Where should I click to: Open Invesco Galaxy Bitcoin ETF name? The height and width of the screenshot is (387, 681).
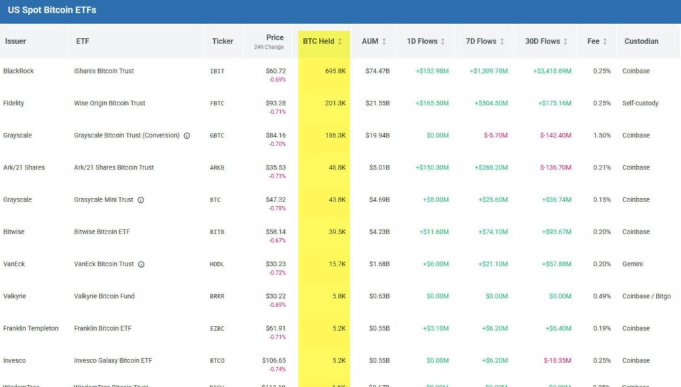coord(113,360)
